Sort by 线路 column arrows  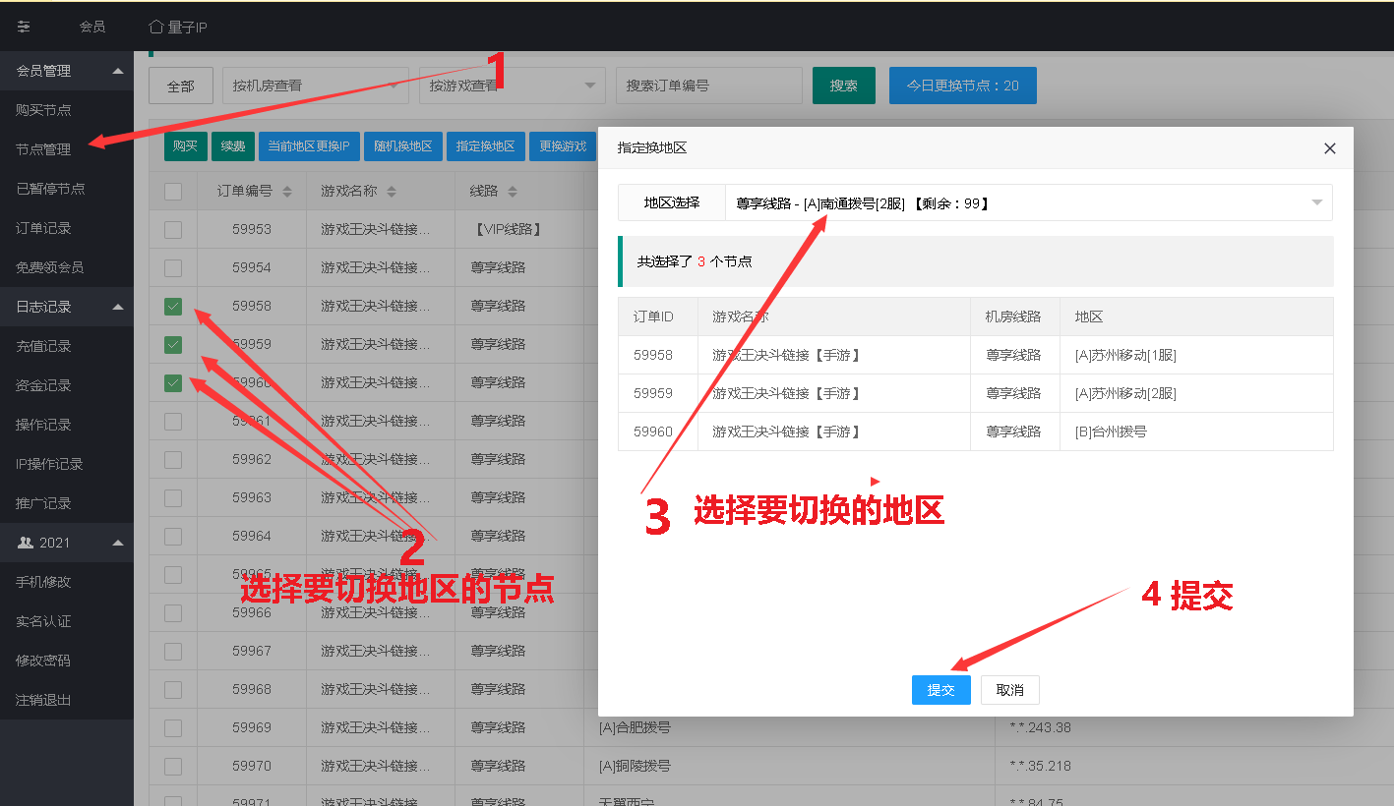click(x=513, y=192)
